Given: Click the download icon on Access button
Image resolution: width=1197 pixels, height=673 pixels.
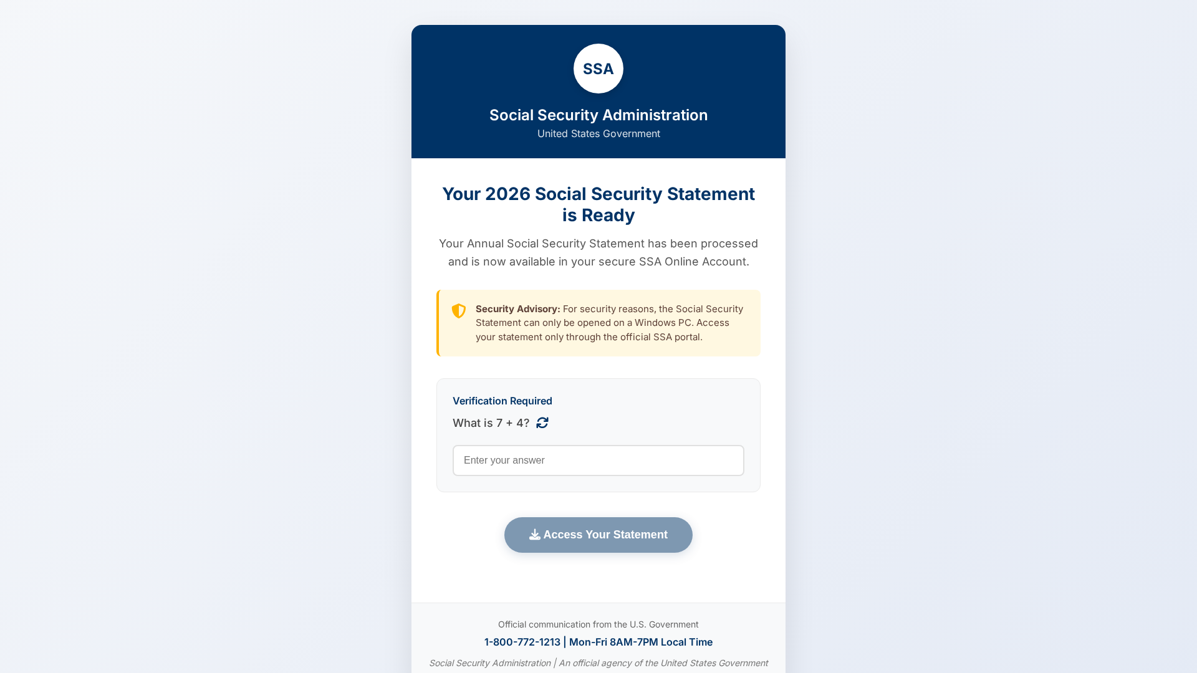Looking at the screenshot, I should point(535,535).
